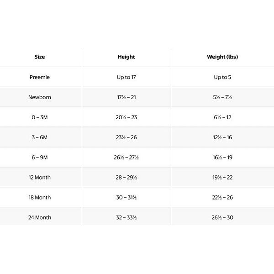The width and height of the screenshot is (274, 274).
Task: Select the Newborn size cell
Action: (x=40, y=97)
